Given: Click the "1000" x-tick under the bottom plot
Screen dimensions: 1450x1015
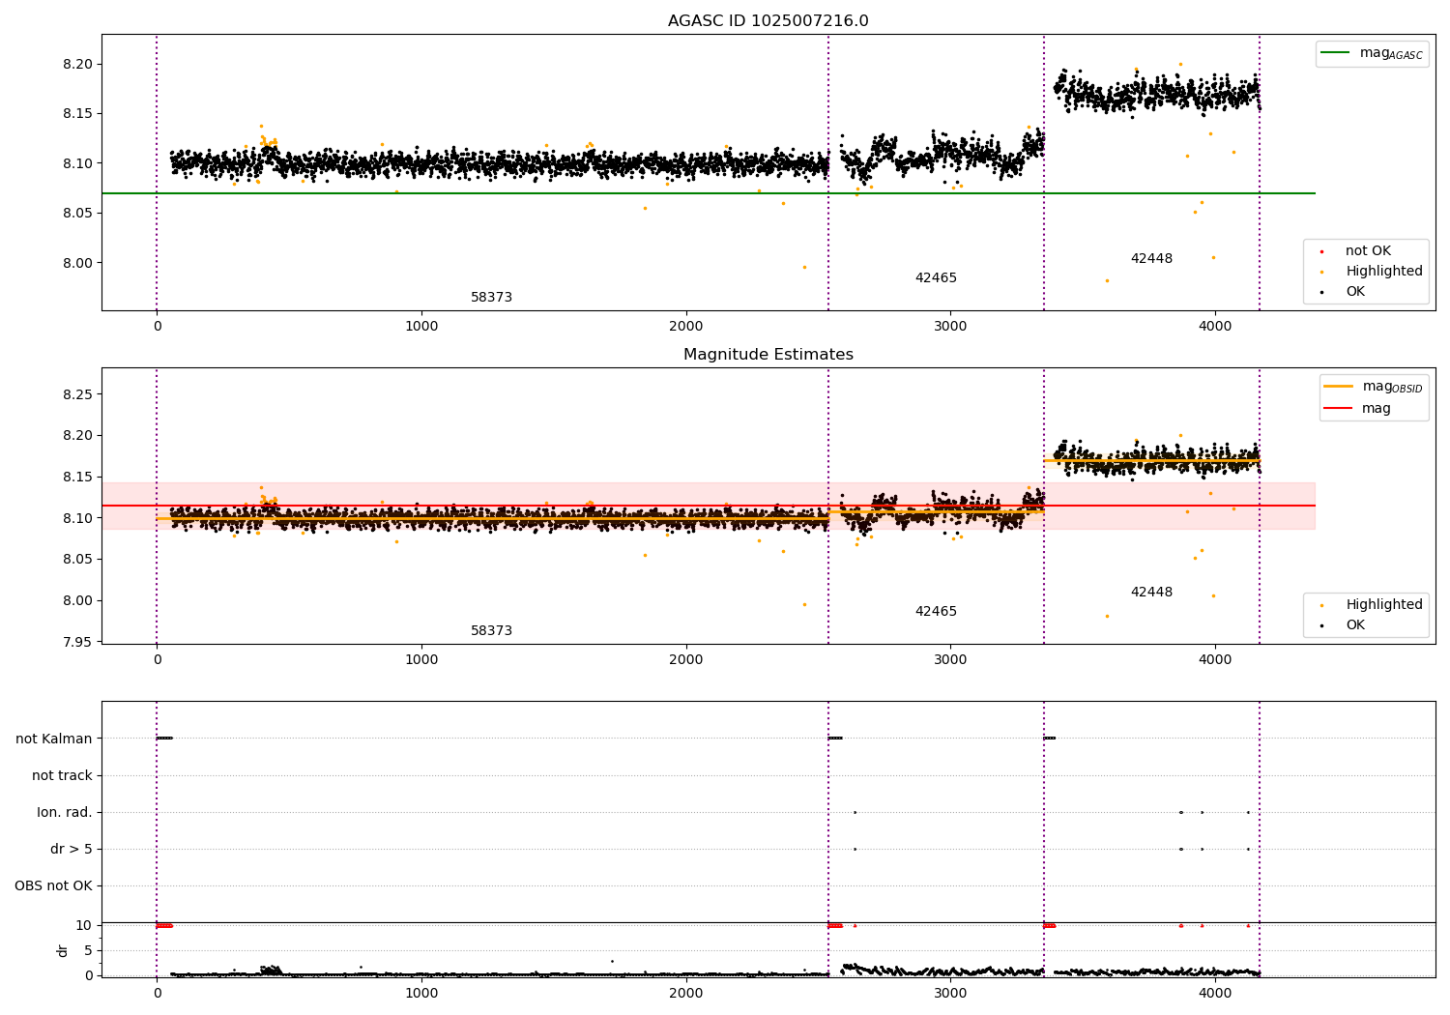Looking at the screenshot, I should (421, 993).
